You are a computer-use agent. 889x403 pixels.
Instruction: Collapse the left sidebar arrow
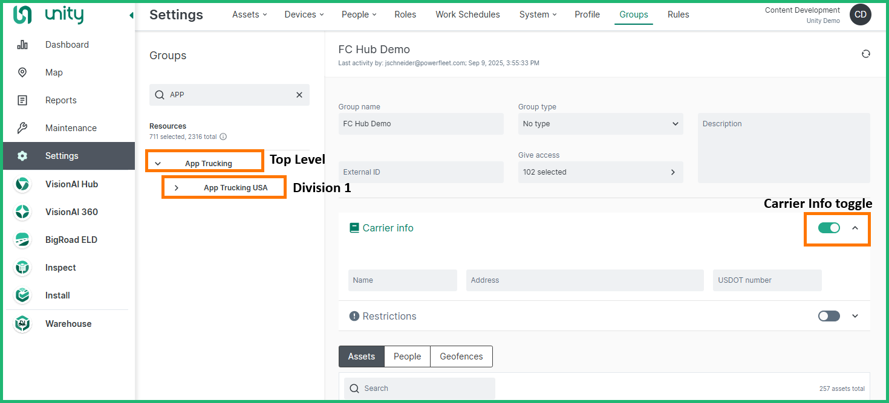point(131,15)
